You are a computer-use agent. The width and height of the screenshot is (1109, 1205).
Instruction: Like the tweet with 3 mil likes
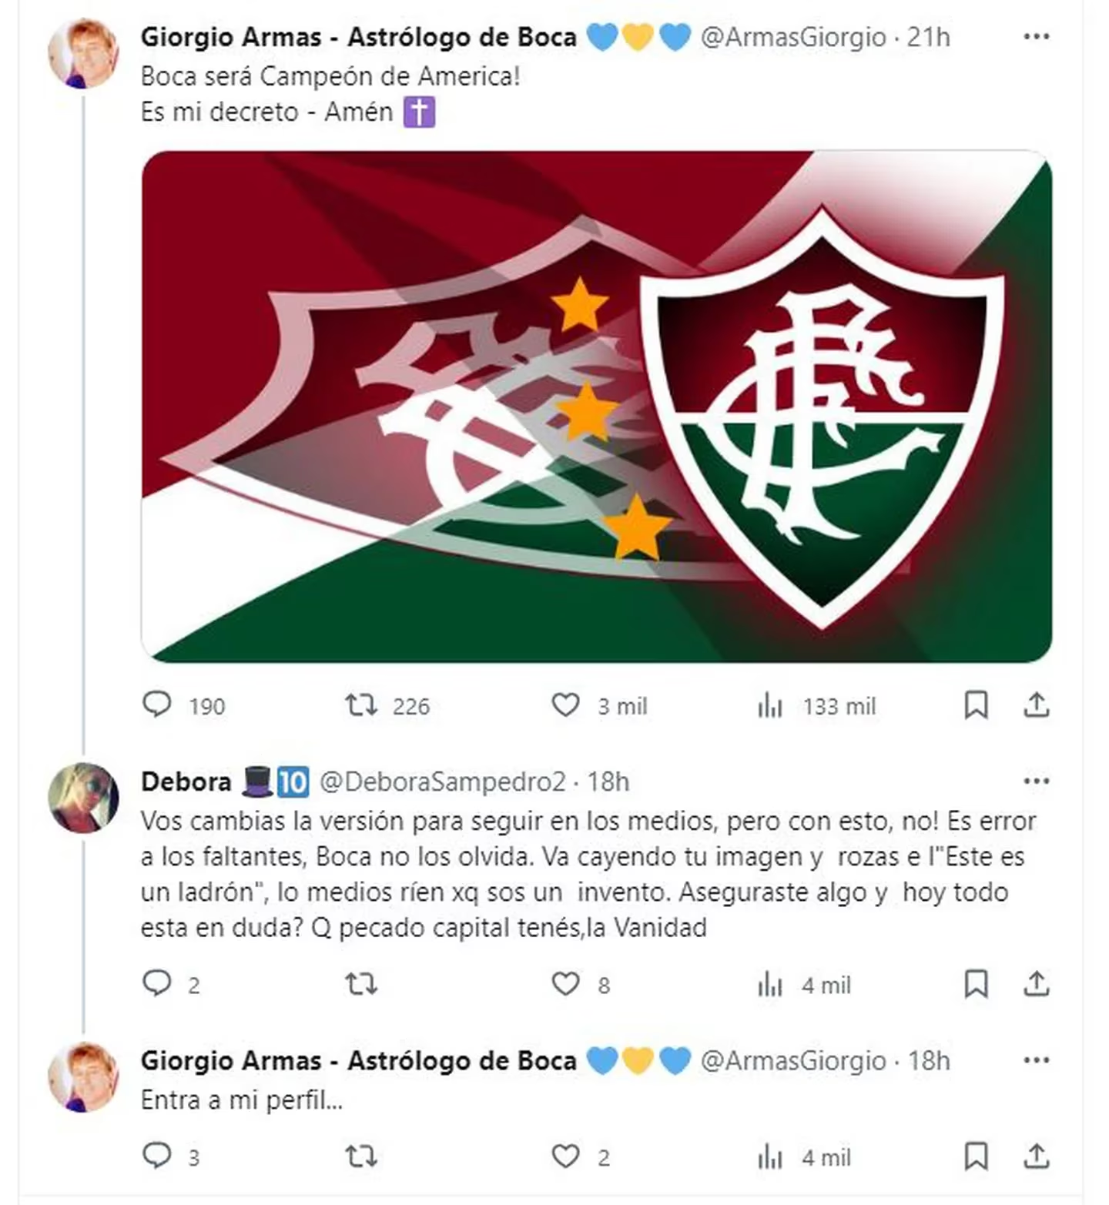pos(565,705)
